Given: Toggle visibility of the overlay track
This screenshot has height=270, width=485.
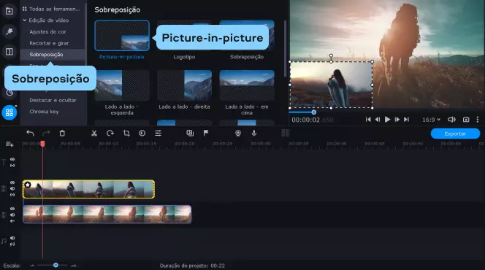Looking at the screenshot, I should pos(12,182).
